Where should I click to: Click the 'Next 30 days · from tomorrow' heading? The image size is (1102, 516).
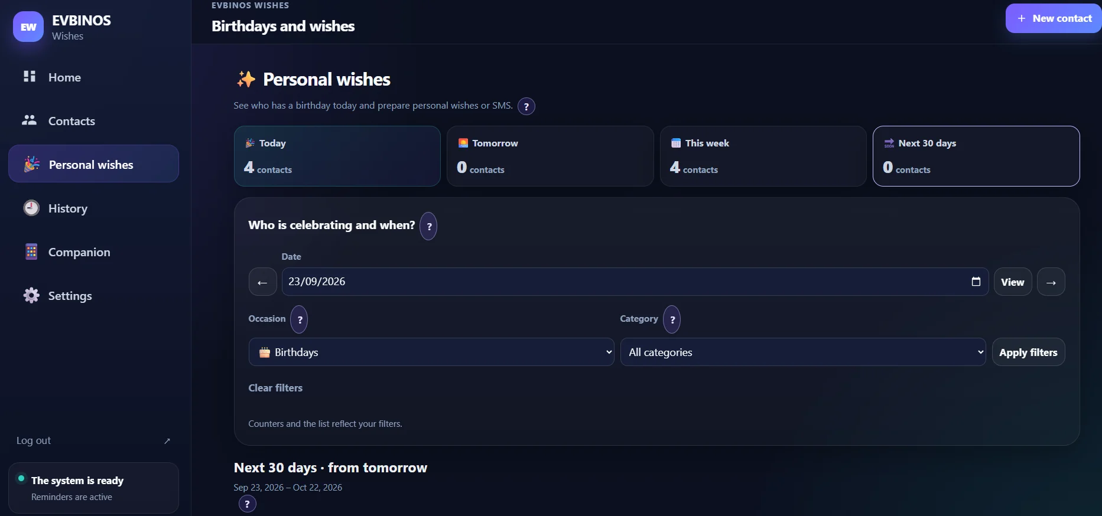(x=330, y=468)
